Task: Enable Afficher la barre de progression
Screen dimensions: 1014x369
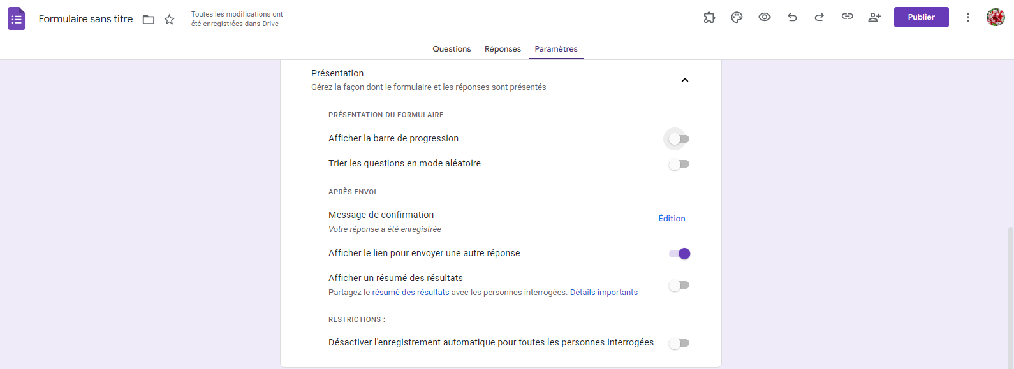Action: point(677,138)
